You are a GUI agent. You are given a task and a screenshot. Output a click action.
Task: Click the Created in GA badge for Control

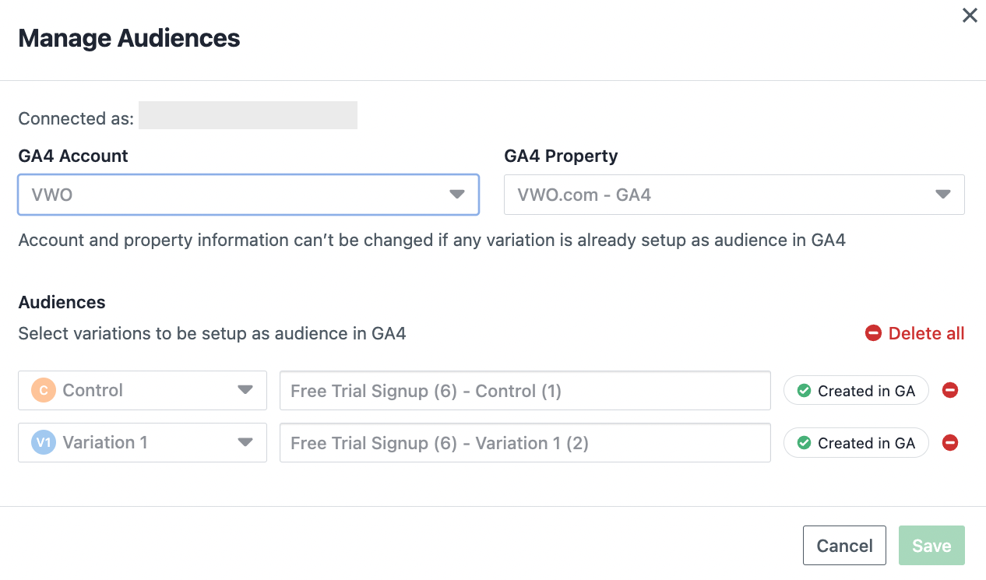[x=856, y=391]
